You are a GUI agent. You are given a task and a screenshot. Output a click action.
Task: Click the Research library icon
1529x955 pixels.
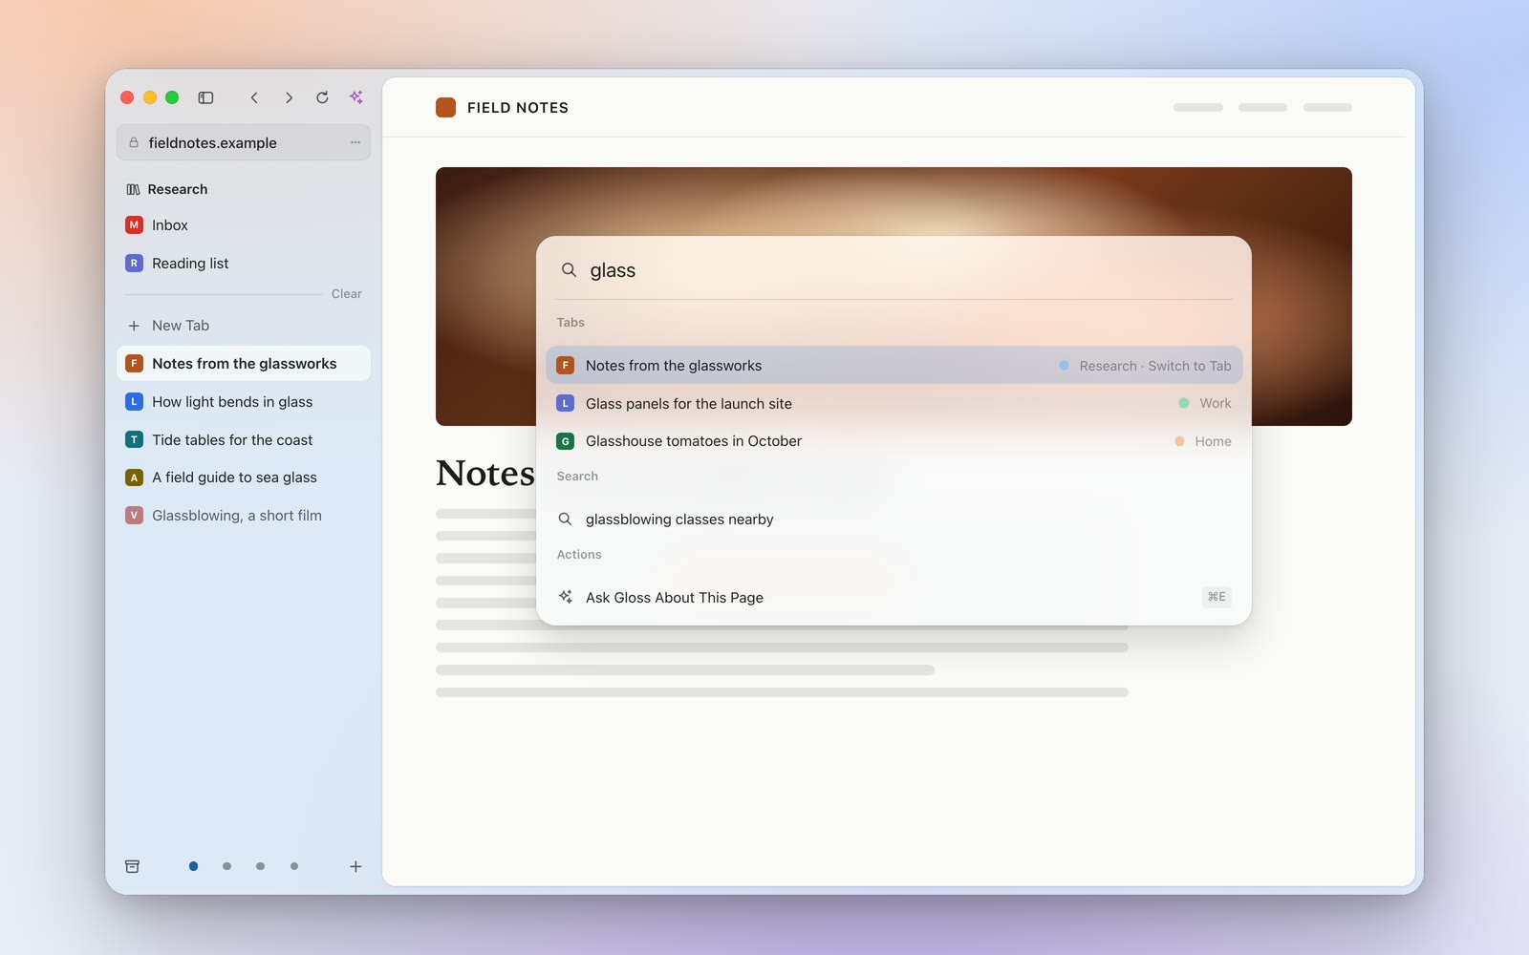tap(133, 189)
